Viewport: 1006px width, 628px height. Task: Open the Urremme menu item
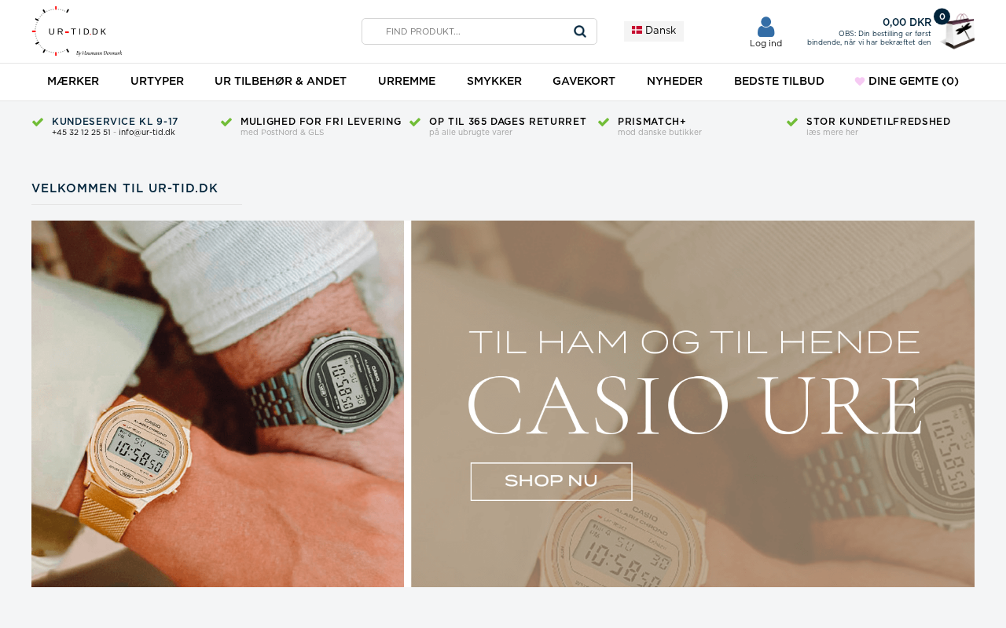(x=406, y=81)
